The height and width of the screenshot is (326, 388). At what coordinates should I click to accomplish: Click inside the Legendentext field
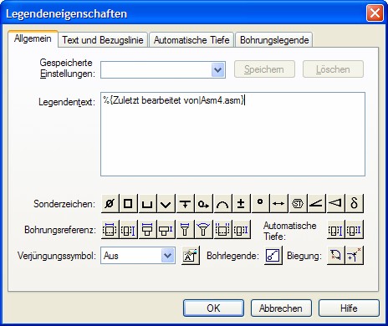(232, 135)
